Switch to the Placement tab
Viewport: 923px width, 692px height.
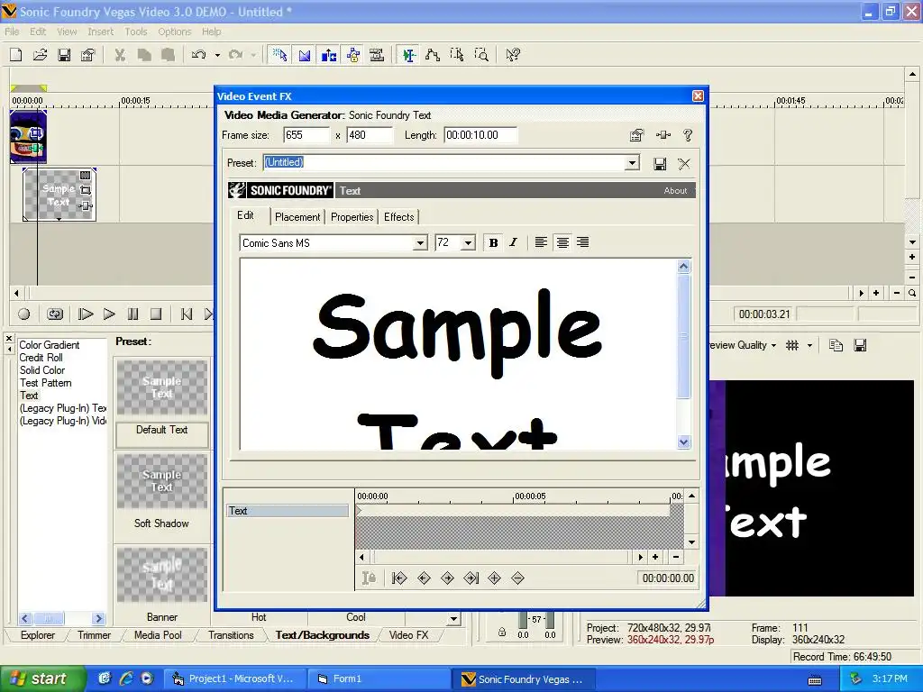(297, 217)
